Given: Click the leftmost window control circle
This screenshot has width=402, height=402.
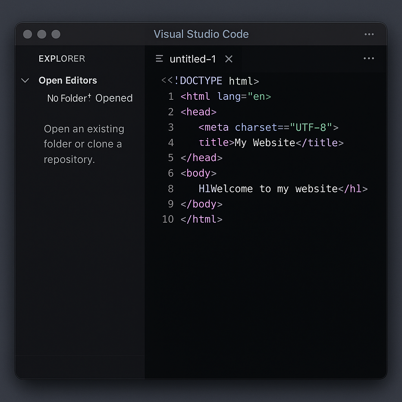Looking at the screenshot, I should coord(27,35).
